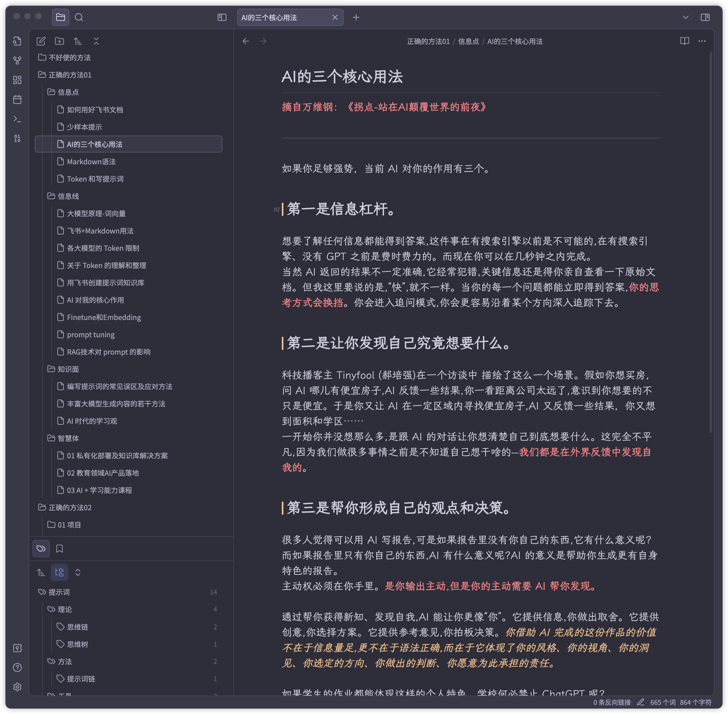728x714 pixels.
Task: Navigate forward arrow
Action: coord(263,41)
